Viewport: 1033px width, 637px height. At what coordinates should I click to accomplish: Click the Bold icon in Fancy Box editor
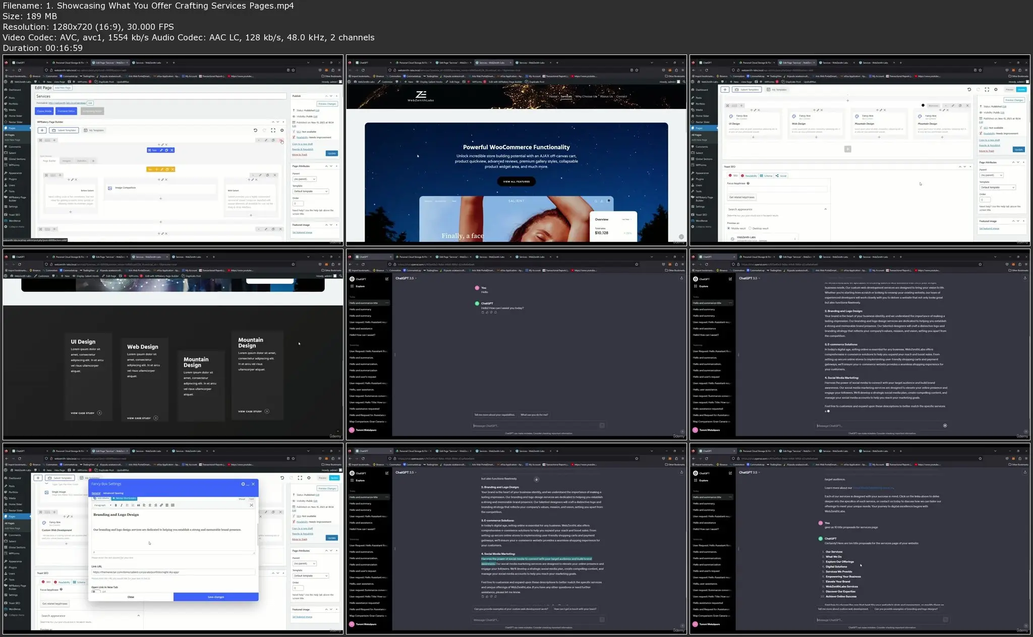click(x=116, y=505)
